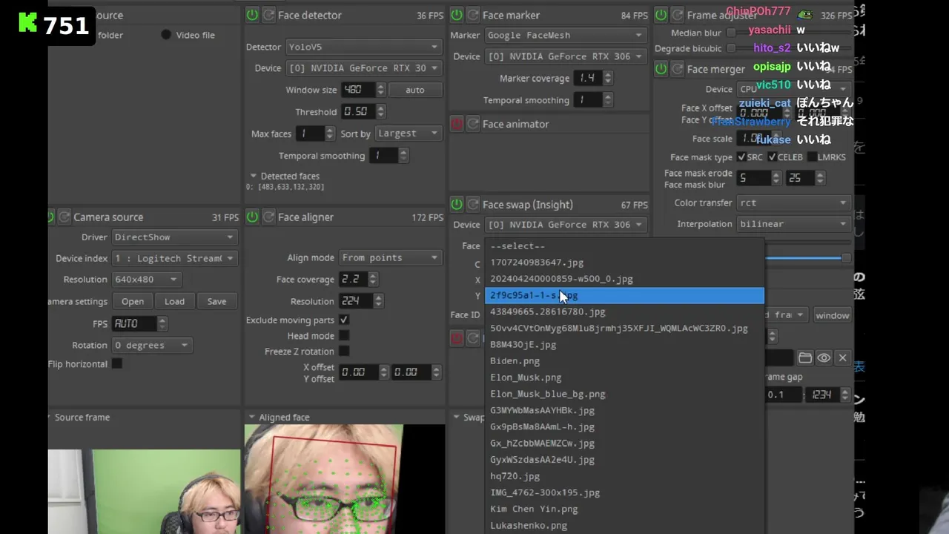Click the X clear path icon
The height and width of the screenshot is (534, 949).
pyautogui.click(x=842, y=358)
